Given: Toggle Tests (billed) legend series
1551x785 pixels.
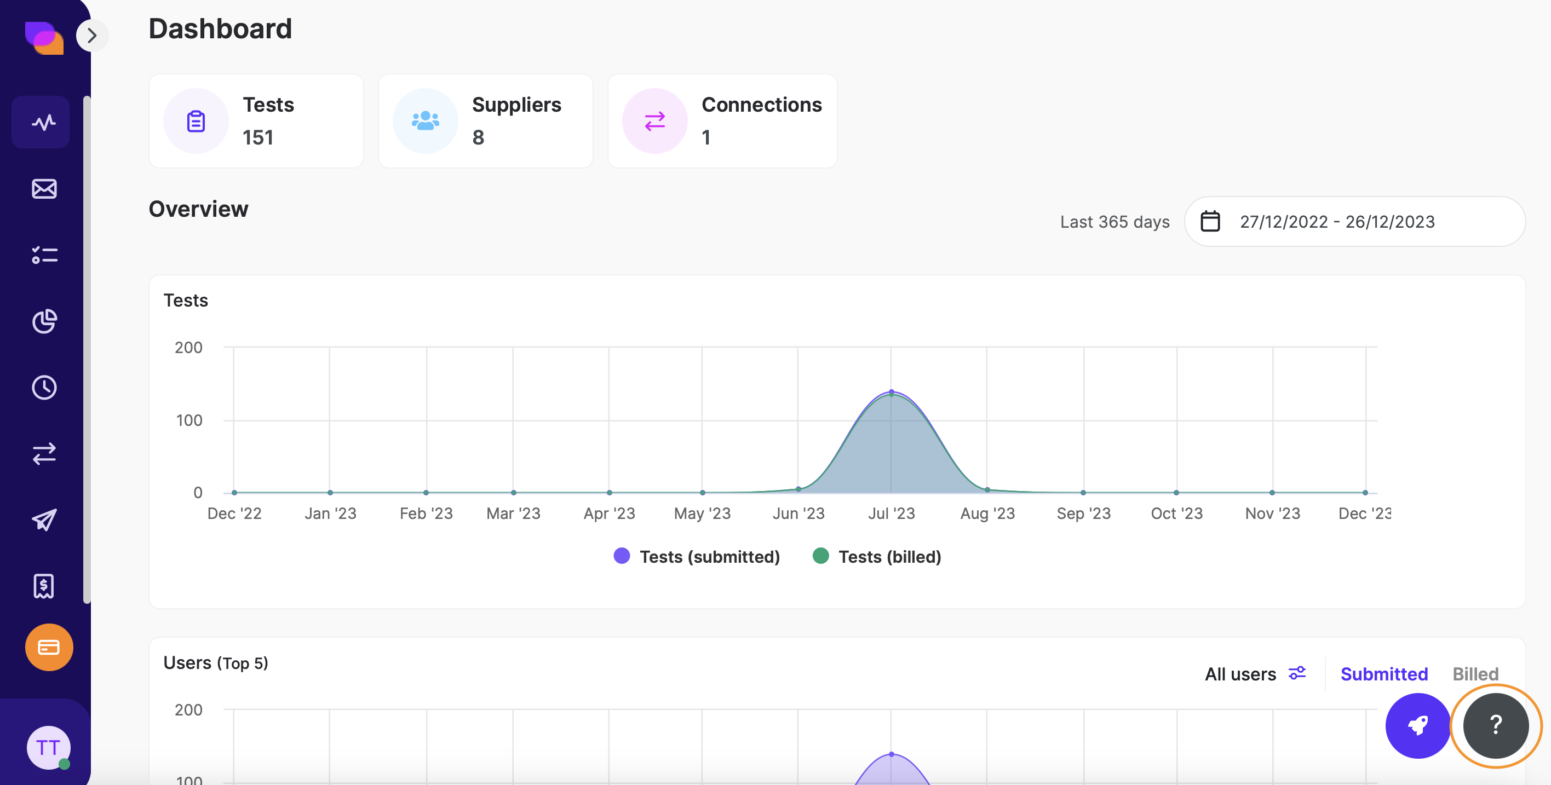Looking at the screenshot, I should pyautogui.click(x=877, y=556).
